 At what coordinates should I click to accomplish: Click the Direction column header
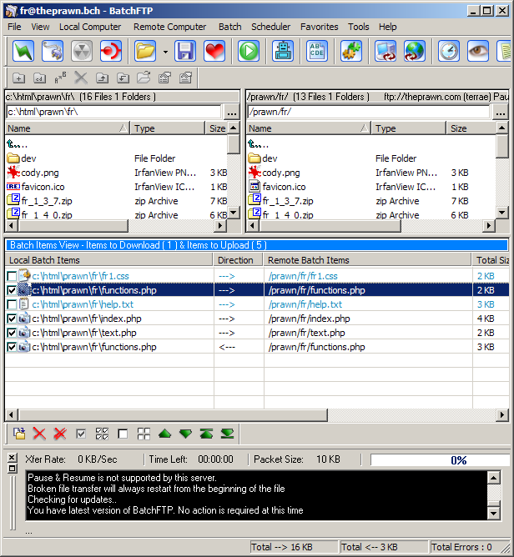coord(235,260)
